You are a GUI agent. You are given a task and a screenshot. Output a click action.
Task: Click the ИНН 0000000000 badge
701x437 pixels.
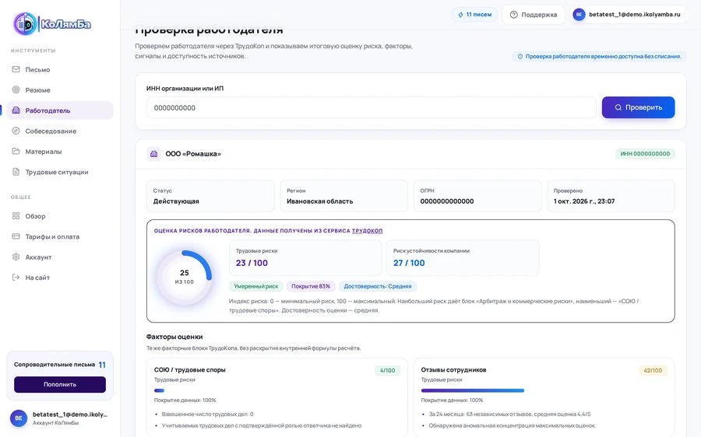tap(645, 154)
